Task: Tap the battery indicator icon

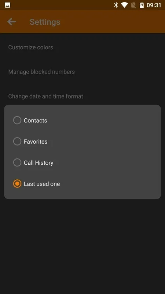Action: 142,5
